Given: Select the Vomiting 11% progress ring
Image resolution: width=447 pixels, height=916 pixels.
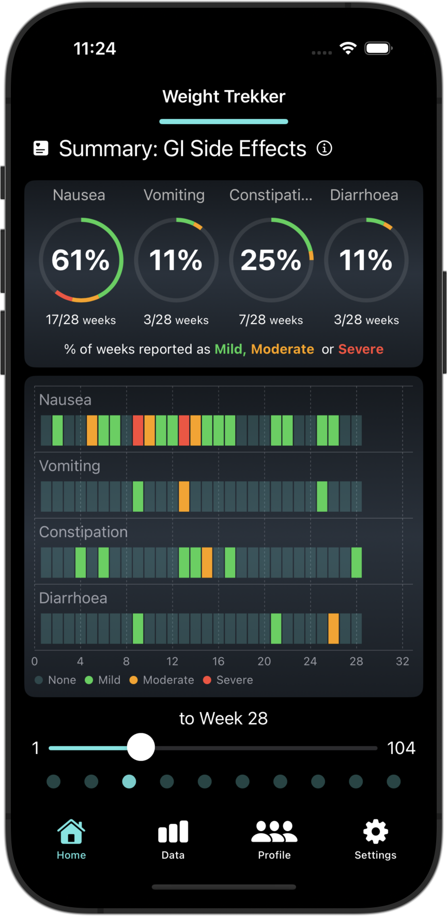Looking at the screenshot, I should (x=176, y=260).
